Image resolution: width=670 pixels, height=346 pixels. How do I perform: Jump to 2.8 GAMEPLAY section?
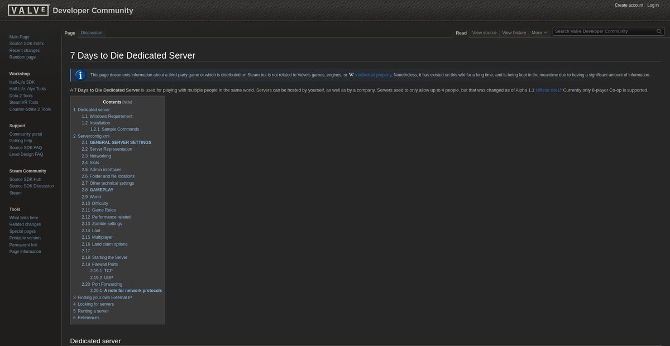click(x=98, y=190)
